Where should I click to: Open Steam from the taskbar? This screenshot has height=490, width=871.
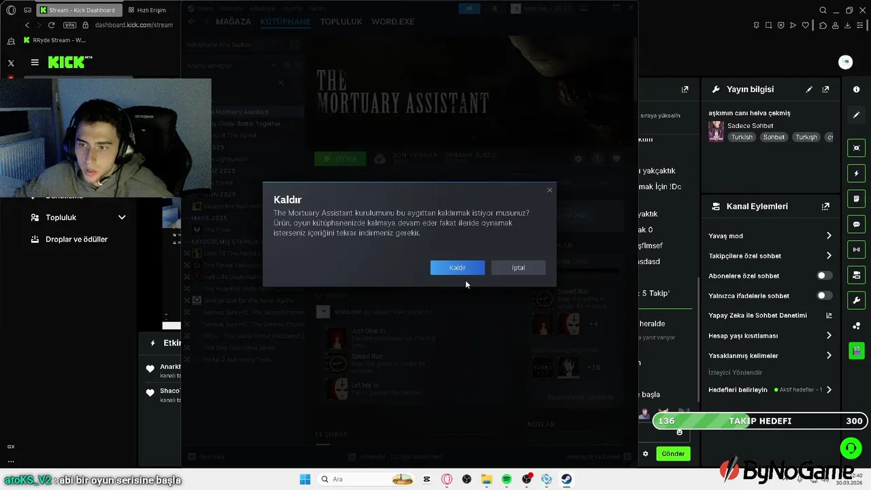(566, 479)
